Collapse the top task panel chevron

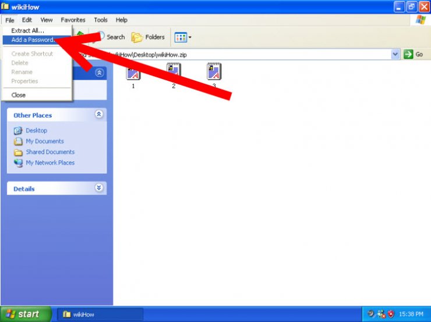point(99,73)
